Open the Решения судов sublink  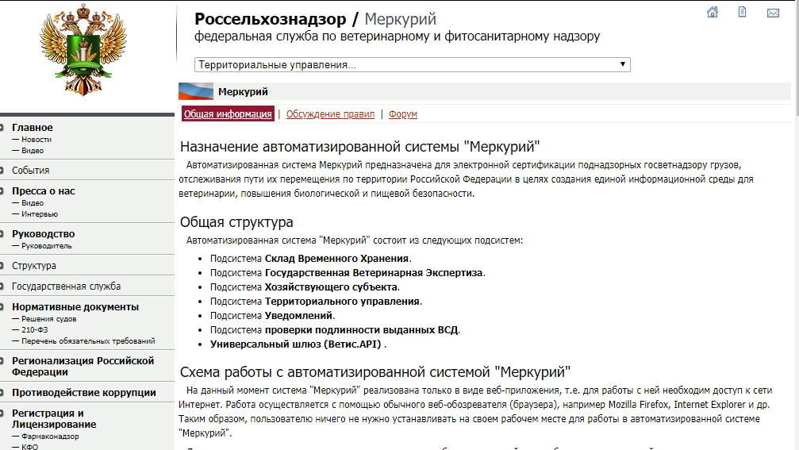(49, 318)
